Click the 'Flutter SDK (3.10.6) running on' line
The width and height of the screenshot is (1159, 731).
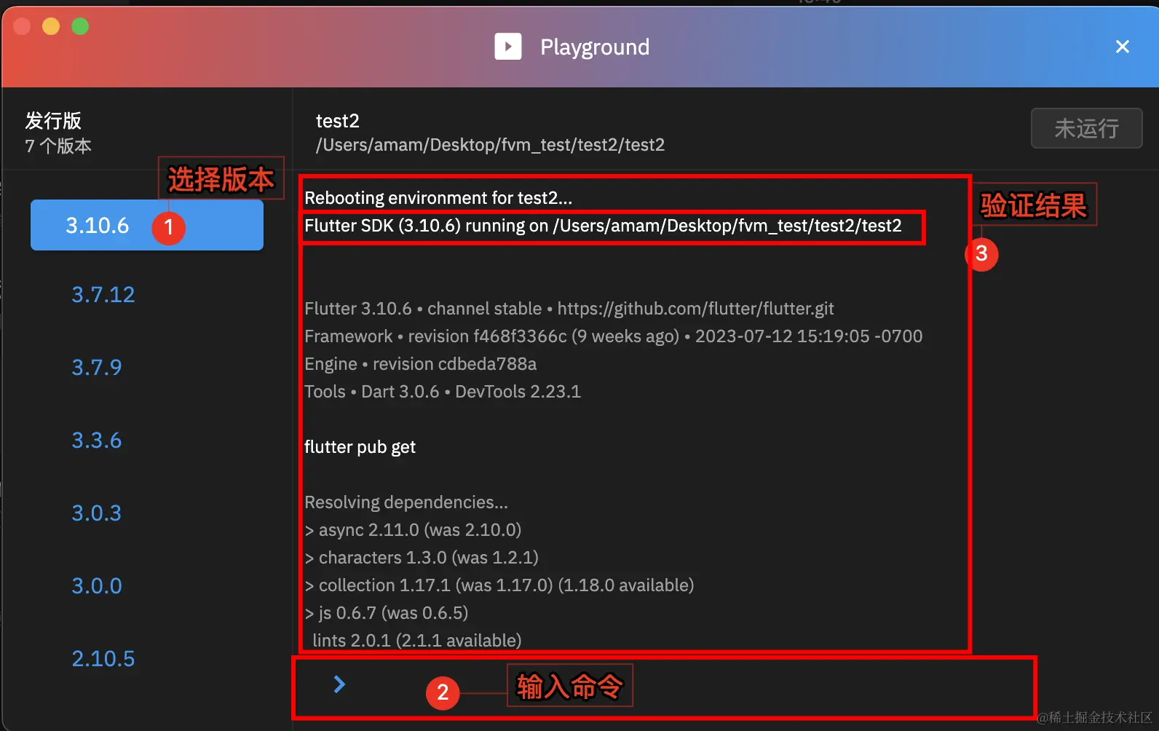pos(603,226)
